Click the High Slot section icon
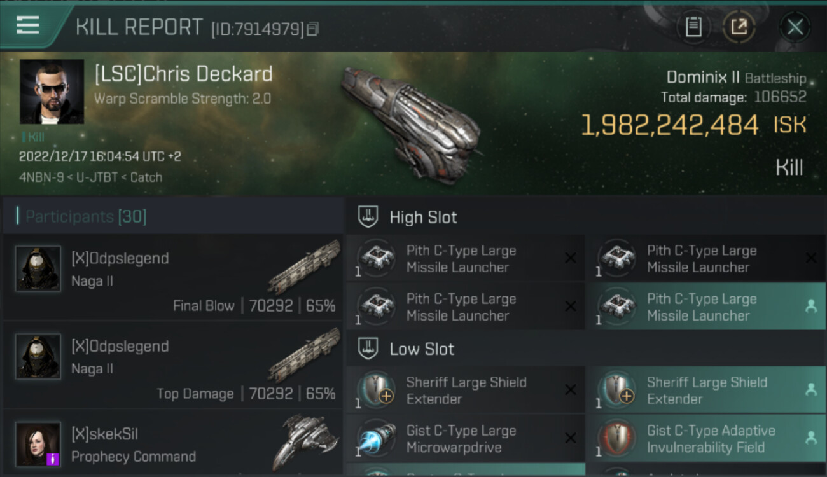This screenshot has height=477, width=827. [x=368, y=217]
